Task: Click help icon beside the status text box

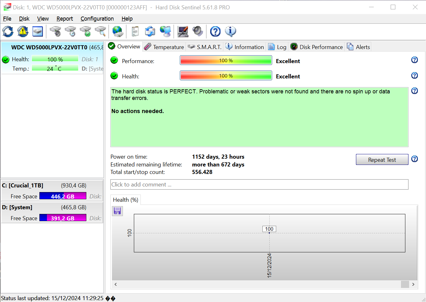Action: coord(414,91)
